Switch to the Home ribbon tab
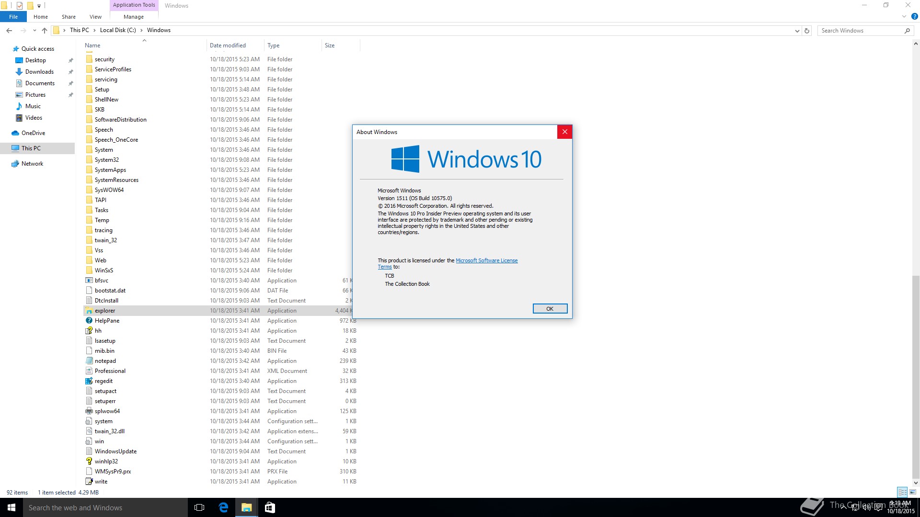920x517 pixels. pyautogui.click(x=41, y=17)
